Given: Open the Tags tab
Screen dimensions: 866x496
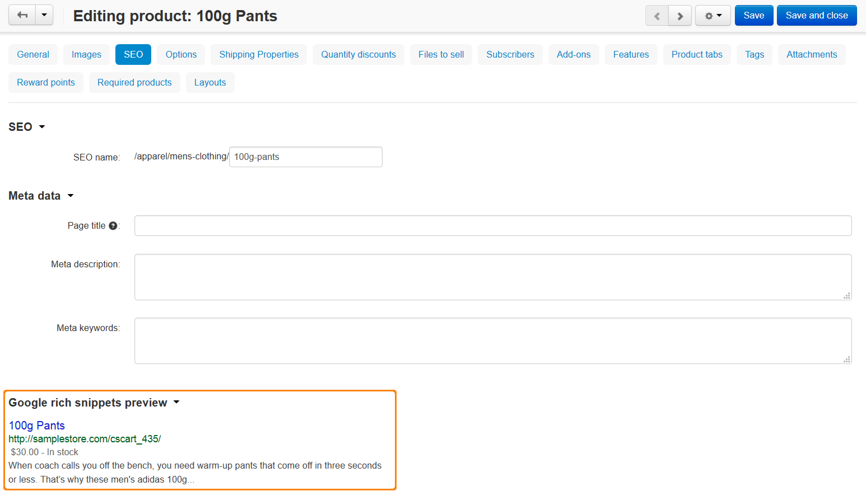Looking at the screenshot, I should coord(755,54).
